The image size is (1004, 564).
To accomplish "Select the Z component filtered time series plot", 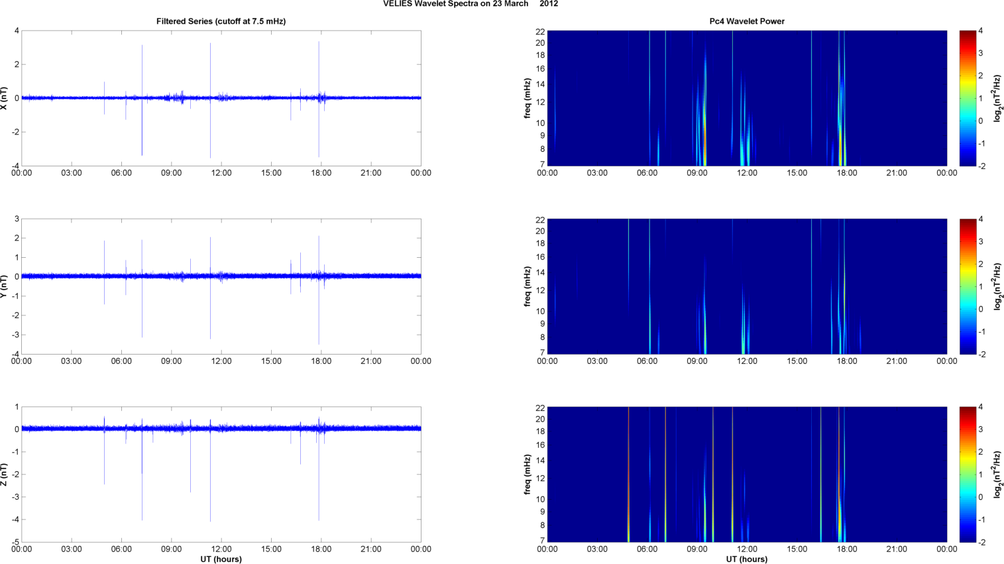I will [x=221, y=475].
